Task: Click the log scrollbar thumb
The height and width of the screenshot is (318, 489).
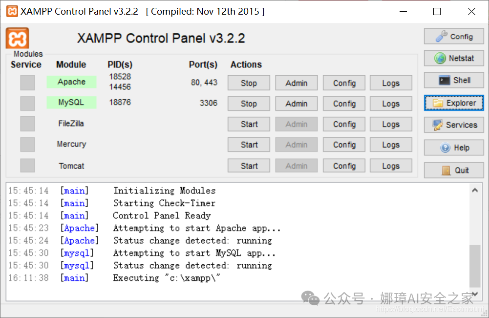Action: click(x=475, y=266)
